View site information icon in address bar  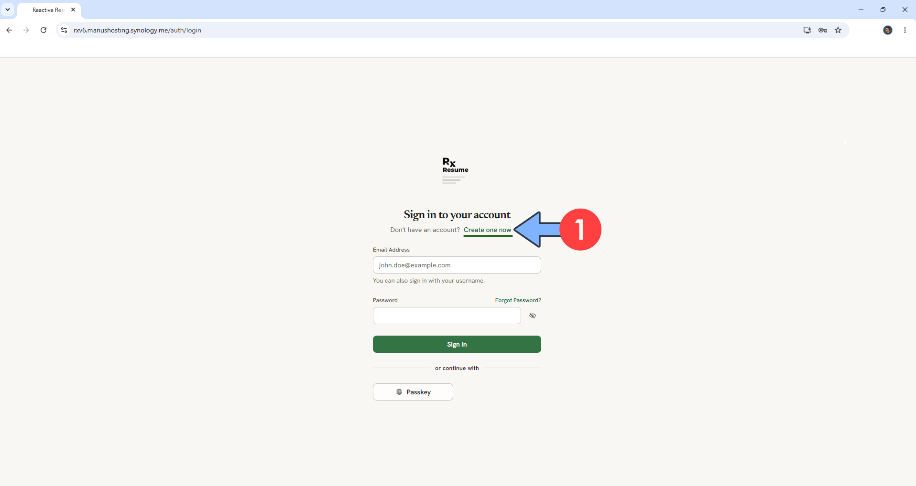point(64,30)
